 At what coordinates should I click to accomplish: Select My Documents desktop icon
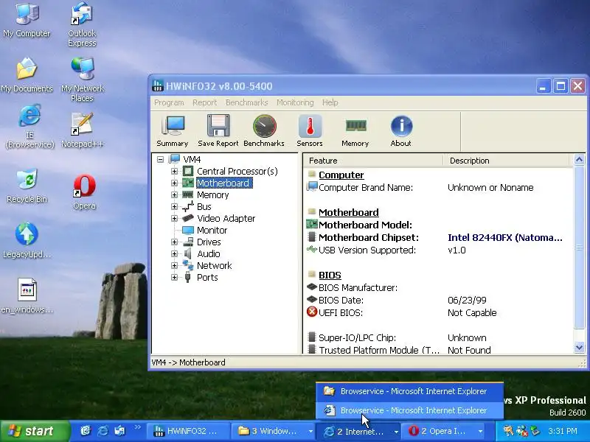point(27,75)
